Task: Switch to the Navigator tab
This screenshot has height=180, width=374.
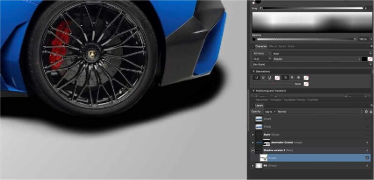Action: point(276,100)
